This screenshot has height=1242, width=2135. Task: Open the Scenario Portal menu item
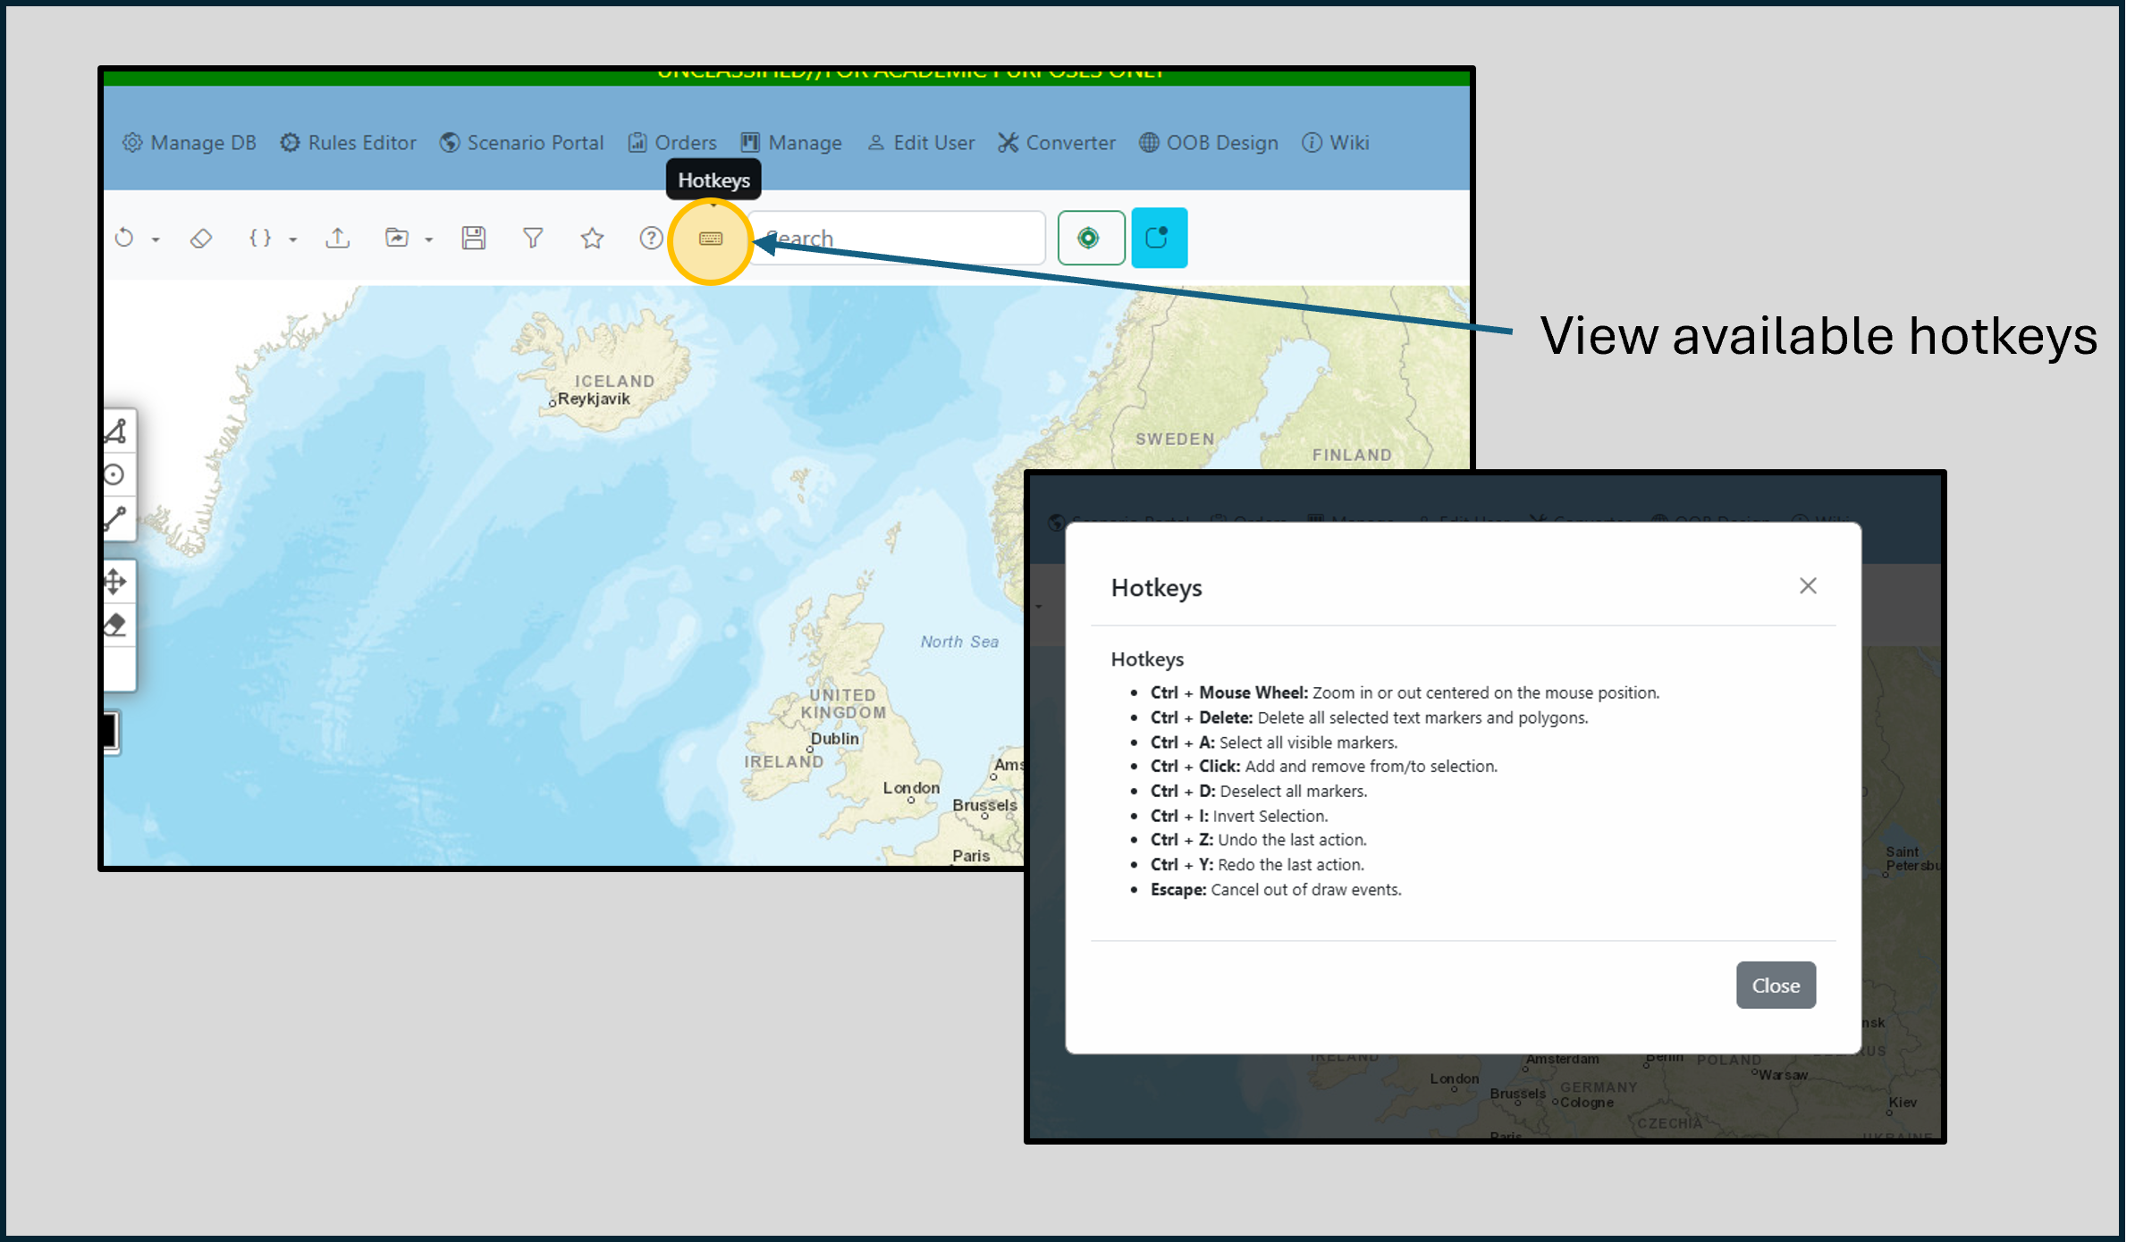pos(524,142)
